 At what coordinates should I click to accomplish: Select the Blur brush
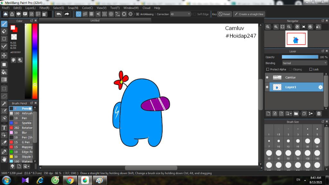pos(21,133)
